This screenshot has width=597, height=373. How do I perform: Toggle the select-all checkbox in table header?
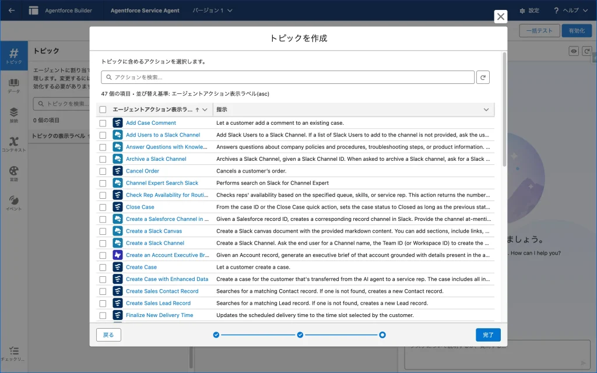(103, 110)
